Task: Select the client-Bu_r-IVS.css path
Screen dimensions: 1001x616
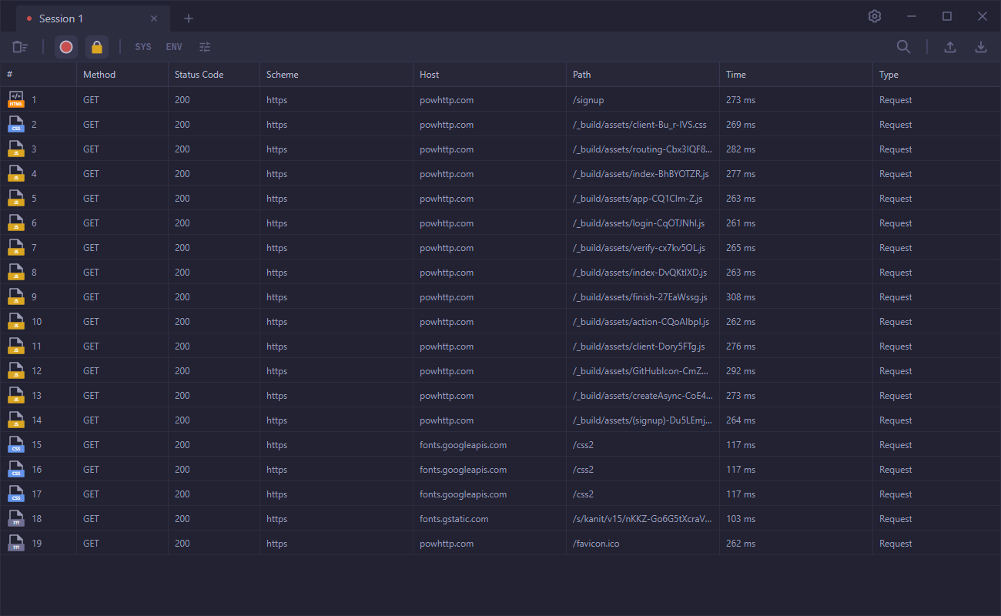Action: [640, 125]
